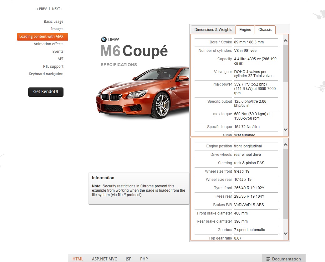Switch to ASP.NET MVC tab
This screenshot has width=325, height=262.
pos(104,259)
